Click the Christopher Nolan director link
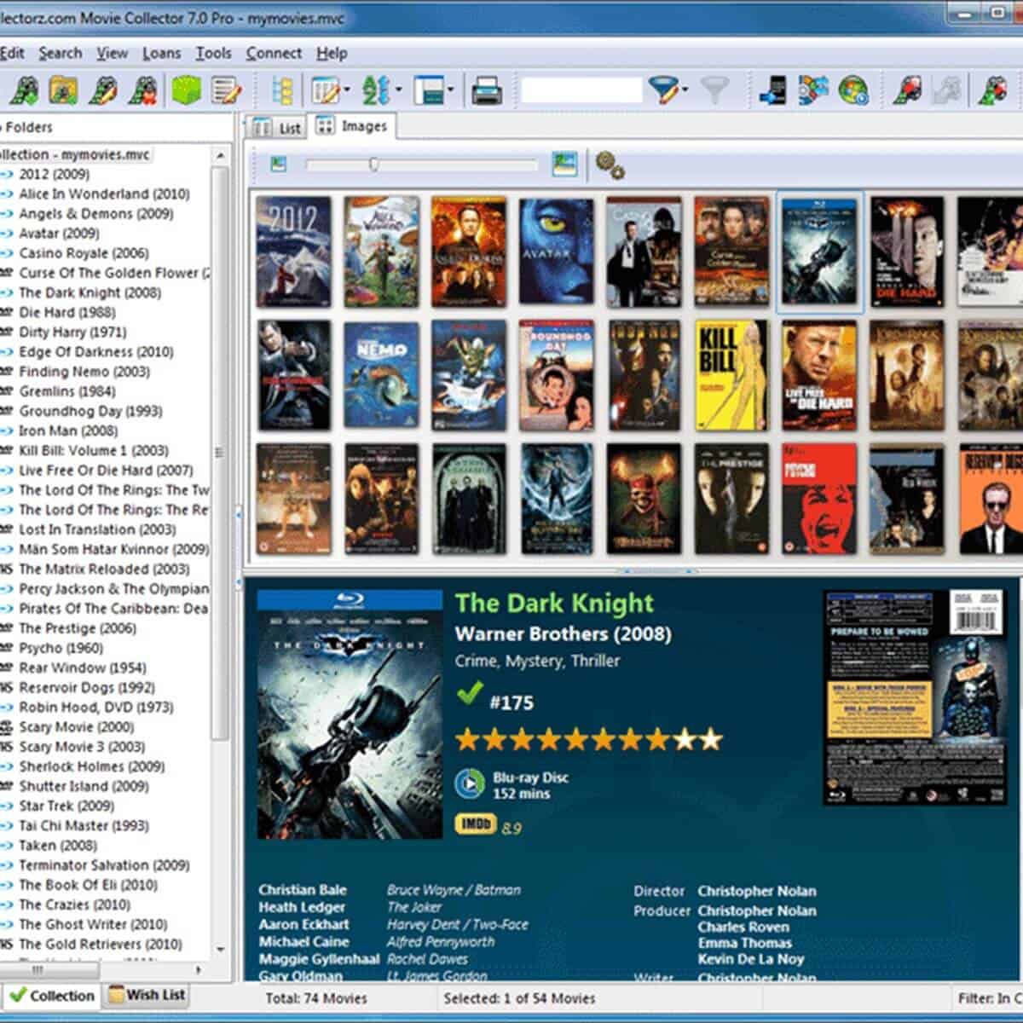The height and width of the screenshot is (1023, 1023). coord(756,891)
